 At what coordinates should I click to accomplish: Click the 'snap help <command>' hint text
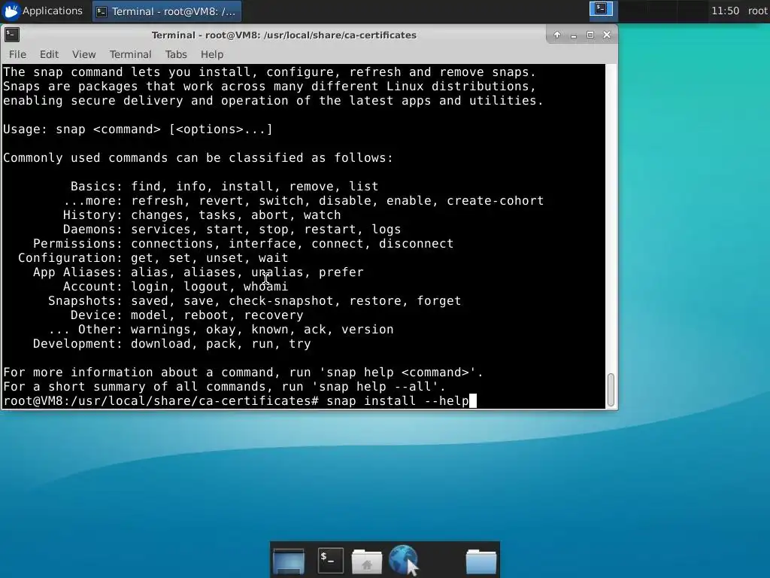(397, 372)
